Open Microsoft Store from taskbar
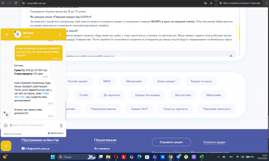The width and height of the screenshot is (269, 161). 147,157
